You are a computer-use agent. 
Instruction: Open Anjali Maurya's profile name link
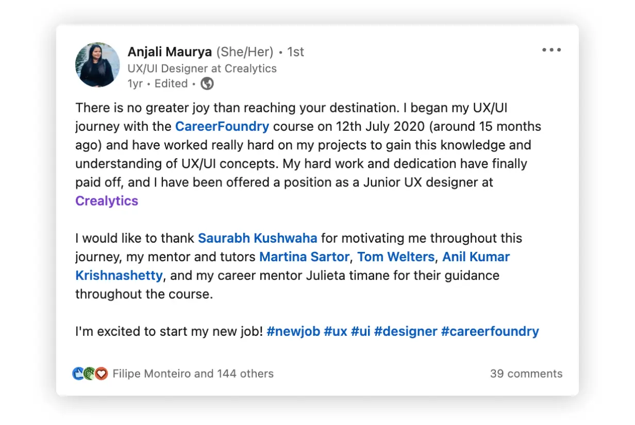[169, 52]
